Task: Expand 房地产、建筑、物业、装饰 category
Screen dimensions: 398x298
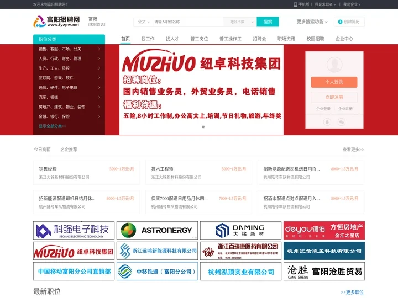Action: 69,107
